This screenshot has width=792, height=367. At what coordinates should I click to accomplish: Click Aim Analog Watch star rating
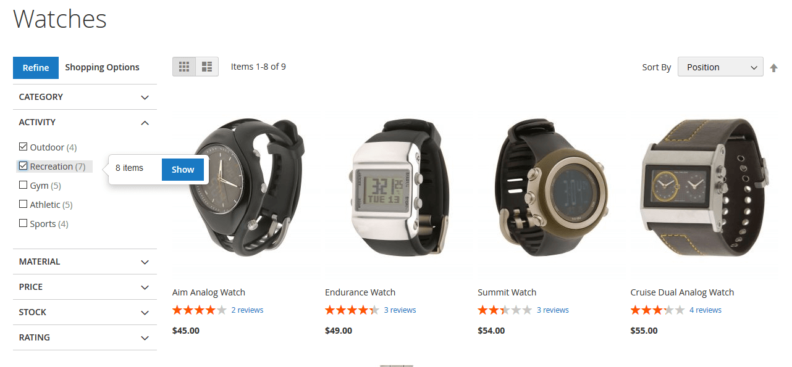[200, 310]
